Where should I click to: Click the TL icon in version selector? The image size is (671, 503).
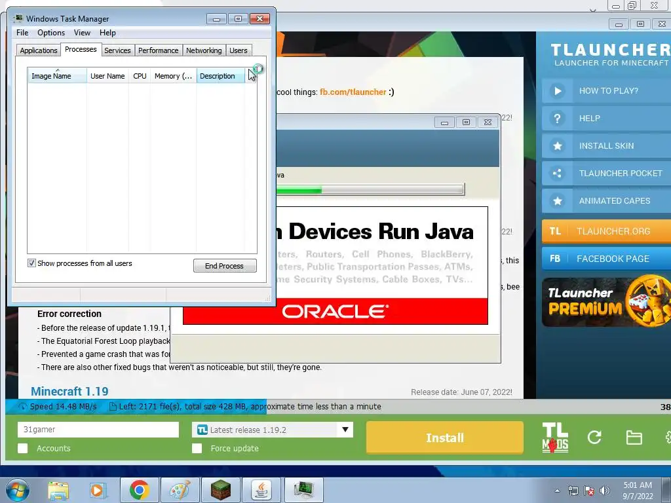pos(202,430)
